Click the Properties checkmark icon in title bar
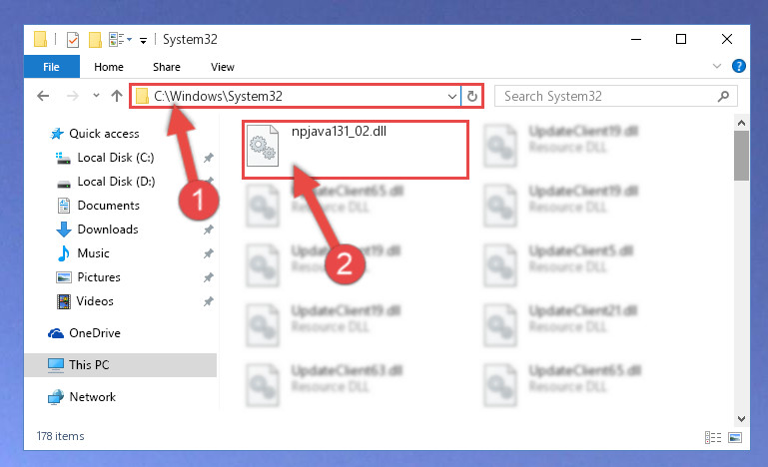This screenshot has width=768, height=467. pos(73,40)
